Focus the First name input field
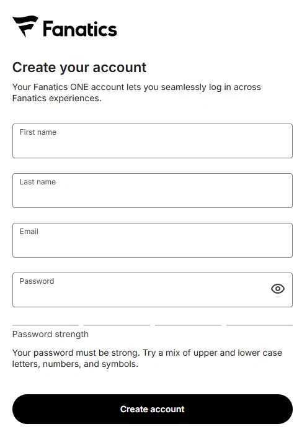 pyautogui.click(x=153, y=141)
